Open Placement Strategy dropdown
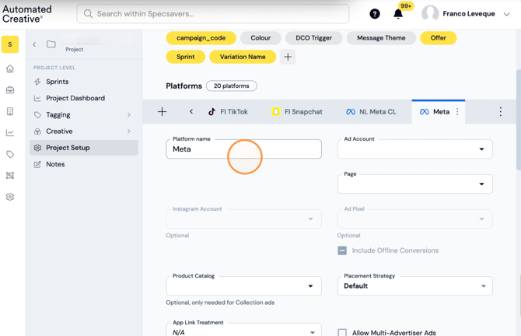The width and height of the screenshot is (521, 336). [x=414, y=285]
